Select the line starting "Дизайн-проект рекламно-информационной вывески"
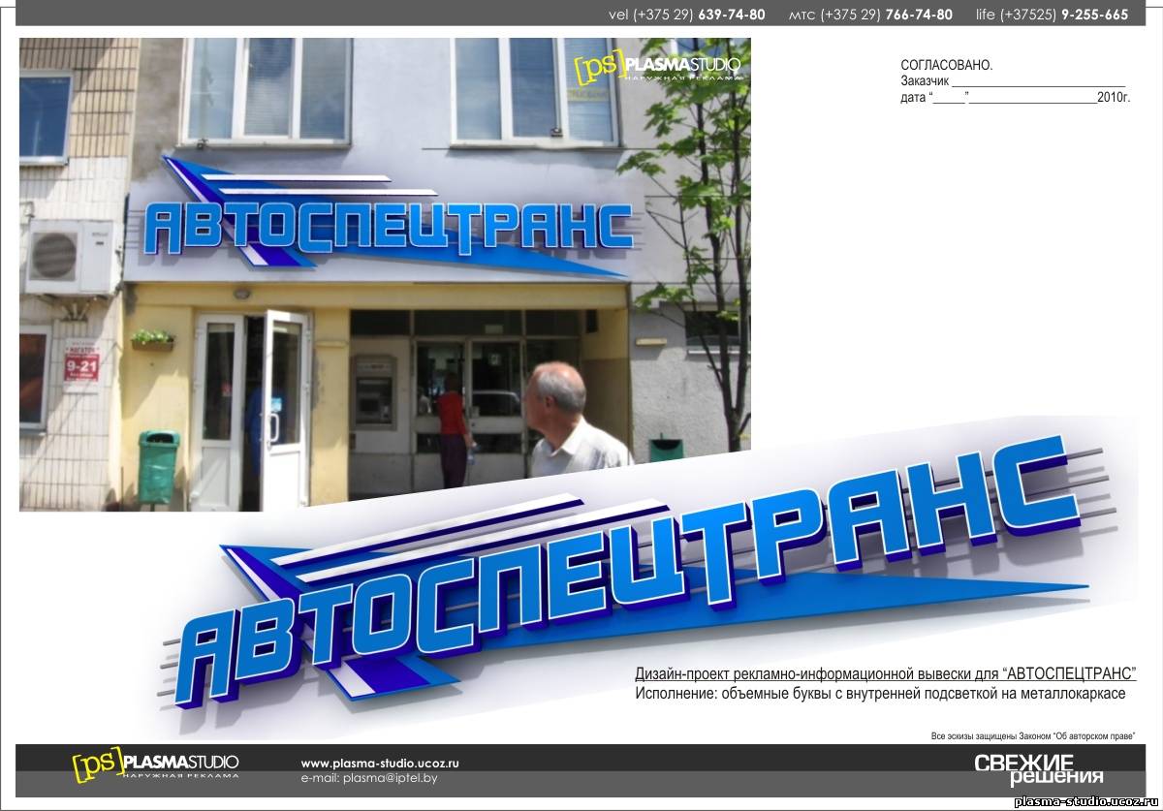This screenshot has height=811, width=1163. click(x=886, y=674)
